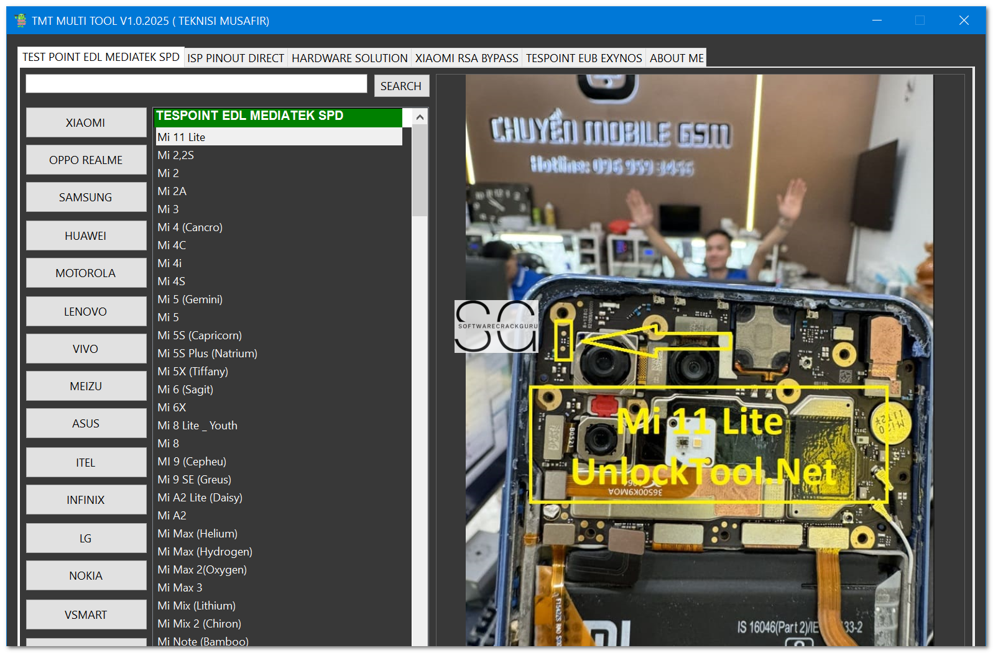Viewport: 993px width, 653px height.
Task: Select 'Mi 4S' in the list
Action: (x=279, y=281)
